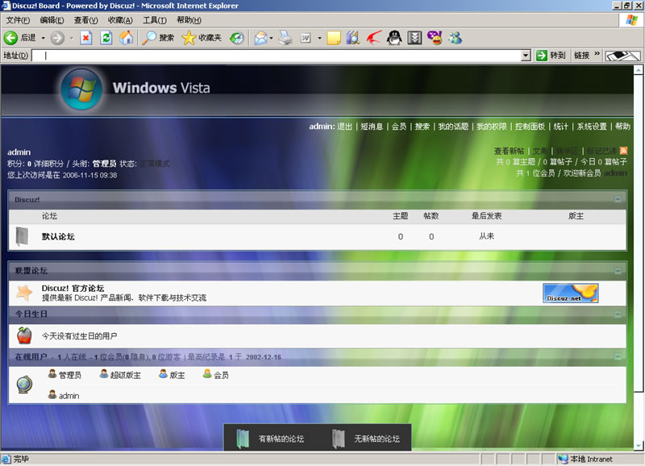Click the 查看新帖 view new posts link
Image resolution: width=645 pixels, height=466 pixels.
510,151
